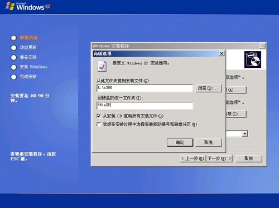
Task: Go back with 上一步 button
Action: (x=193, y=159)
